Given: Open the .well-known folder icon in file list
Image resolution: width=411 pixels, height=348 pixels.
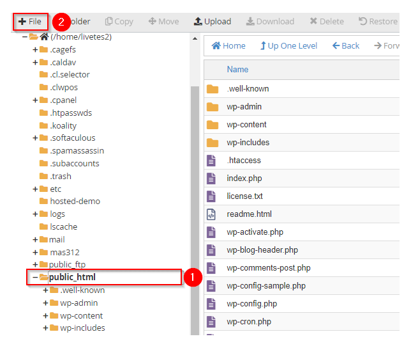Looking at the screenshot, I should tap(213, 89).
